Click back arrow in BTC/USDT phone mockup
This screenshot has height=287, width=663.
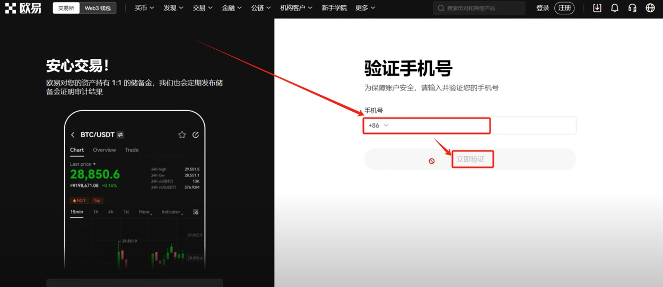click(x=73, y=135)
